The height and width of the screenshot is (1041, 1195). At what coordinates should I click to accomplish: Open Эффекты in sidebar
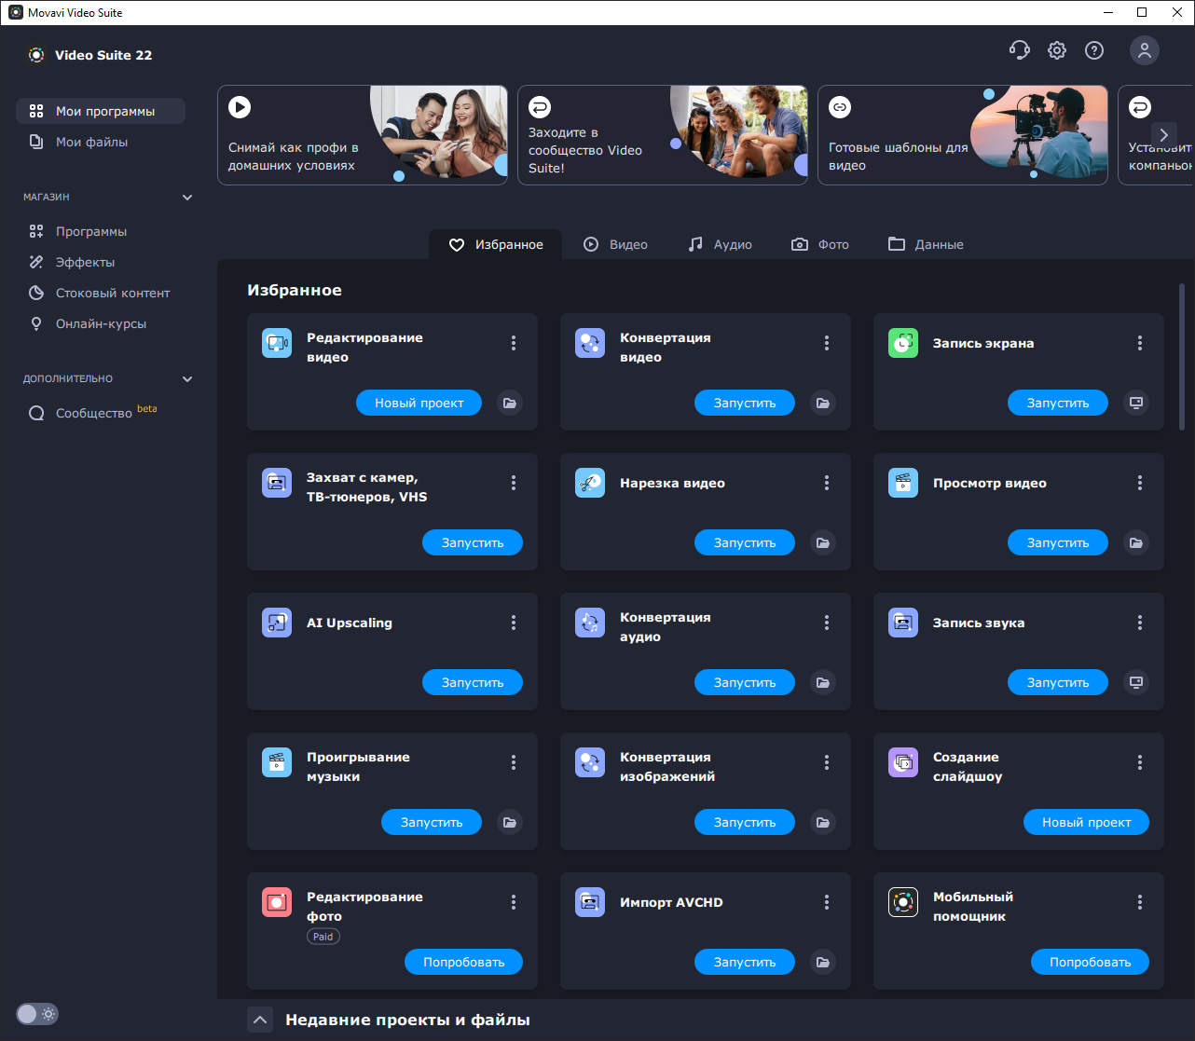101,262
